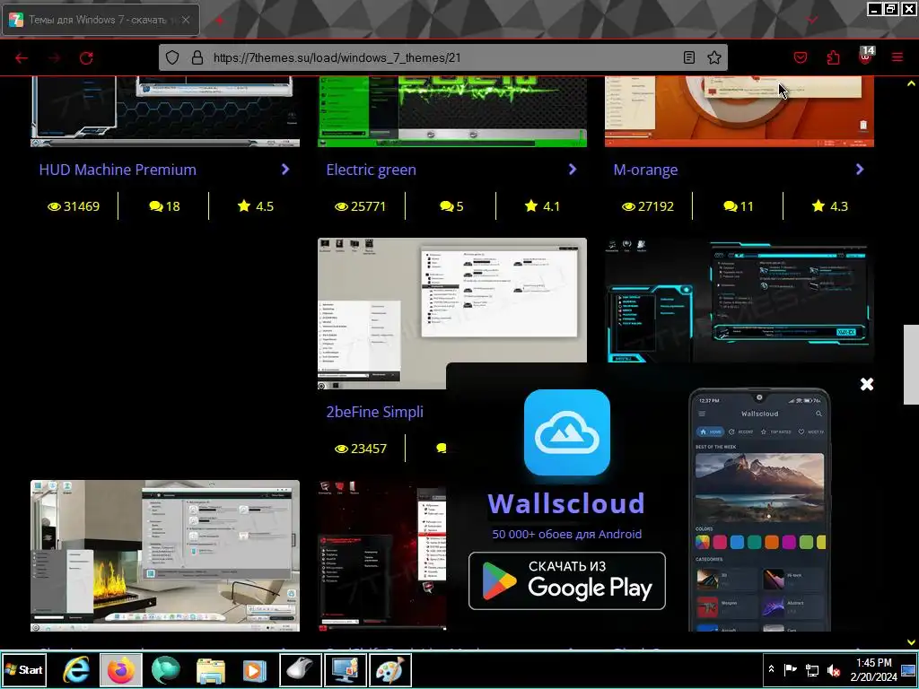Open M-orange preview thumbnail

(x=740, y=111)
